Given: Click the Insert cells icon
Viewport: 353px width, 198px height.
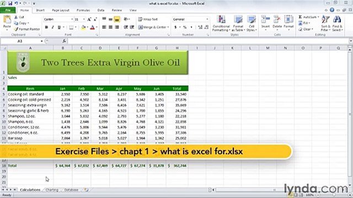Looking at the screenshot, I should [x=265, y=20].
